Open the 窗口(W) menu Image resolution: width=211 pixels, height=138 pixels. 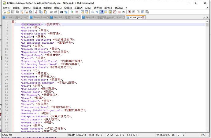(119, 8)
